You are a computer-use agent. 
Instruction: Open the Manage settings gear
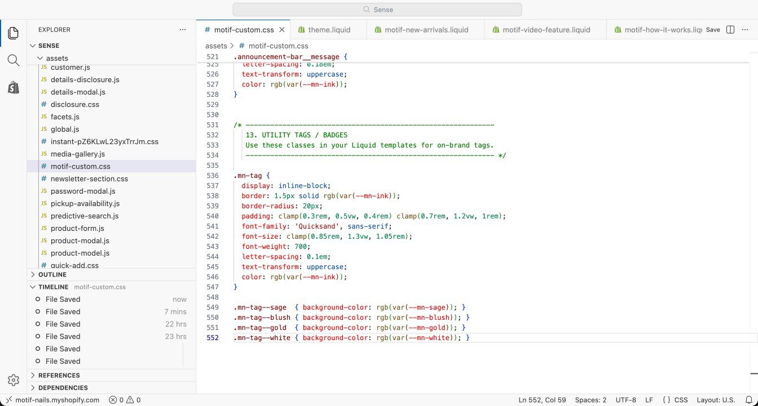(14, 380)
